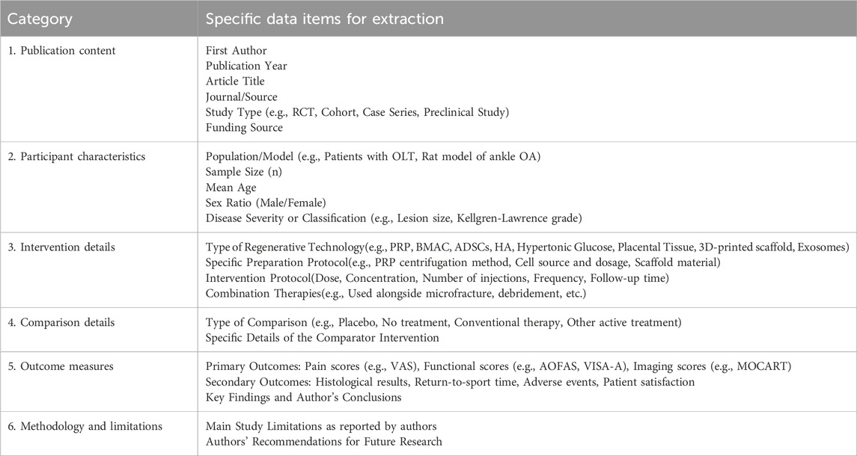Select the "3. Intervention details" row label
Screen dimensions: 857x456
tap(57, 247)
